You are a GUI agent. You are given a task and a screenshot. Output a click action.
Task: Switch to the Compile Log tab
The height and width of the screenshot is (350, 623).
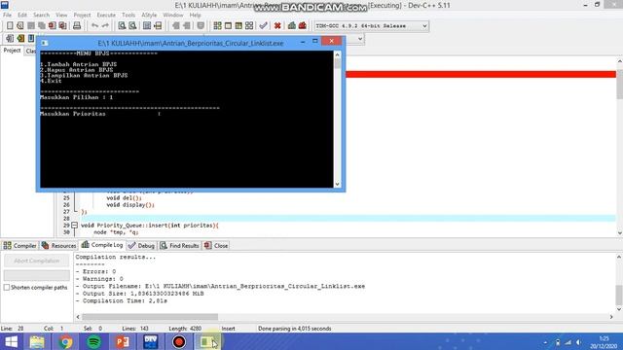(102, 245)
